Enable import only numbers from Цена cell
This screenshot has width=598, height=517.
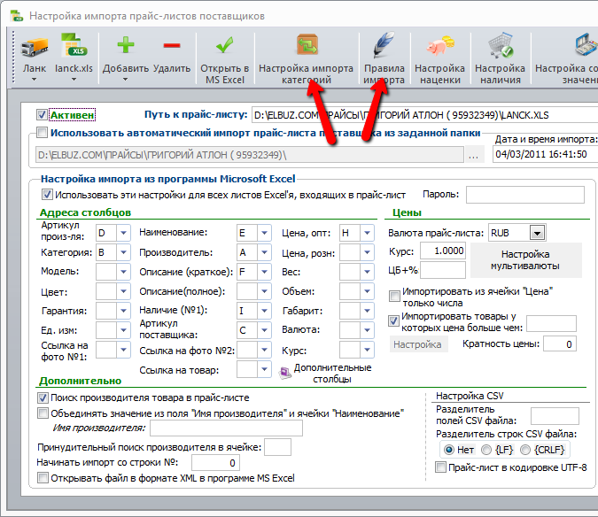[394, 296]
